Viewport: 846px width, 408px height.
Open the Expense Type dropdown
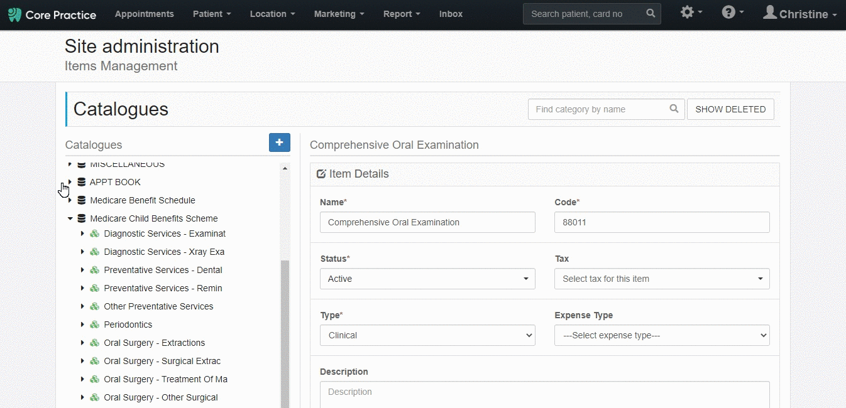[661, 335]
